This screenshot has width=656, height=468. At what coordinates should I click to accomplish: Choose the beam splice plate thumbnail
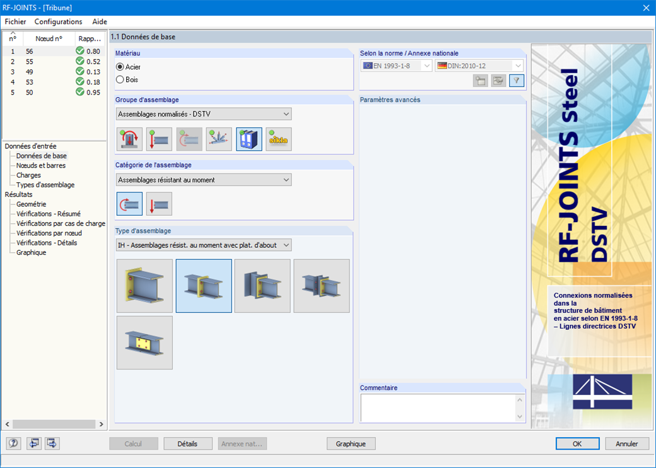pos(144,343)
